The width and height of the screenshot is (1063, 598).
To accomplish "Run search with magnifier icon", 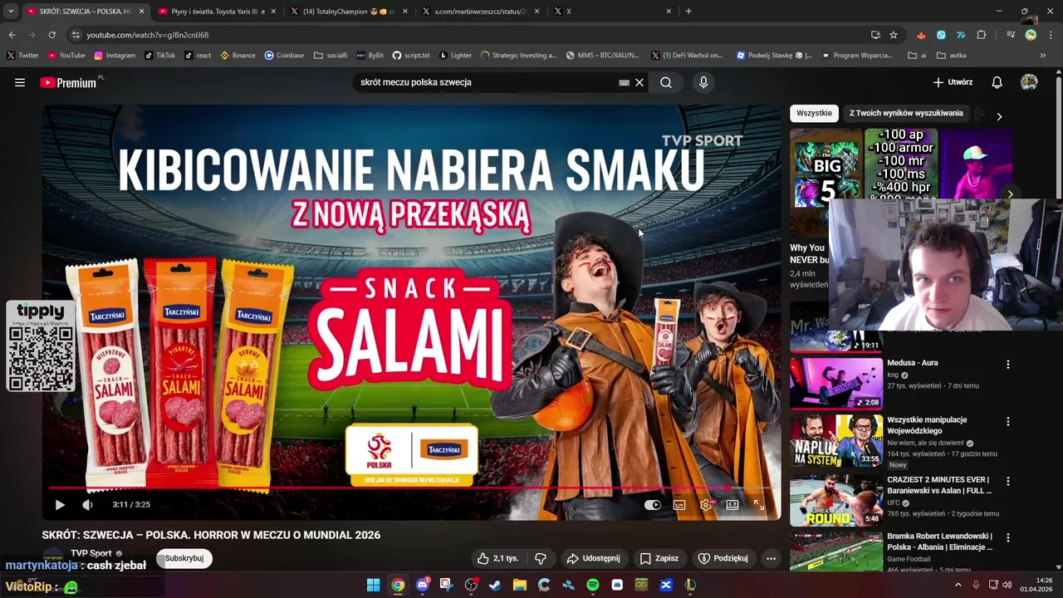I will pyautogui.click(x=666, y=82).
